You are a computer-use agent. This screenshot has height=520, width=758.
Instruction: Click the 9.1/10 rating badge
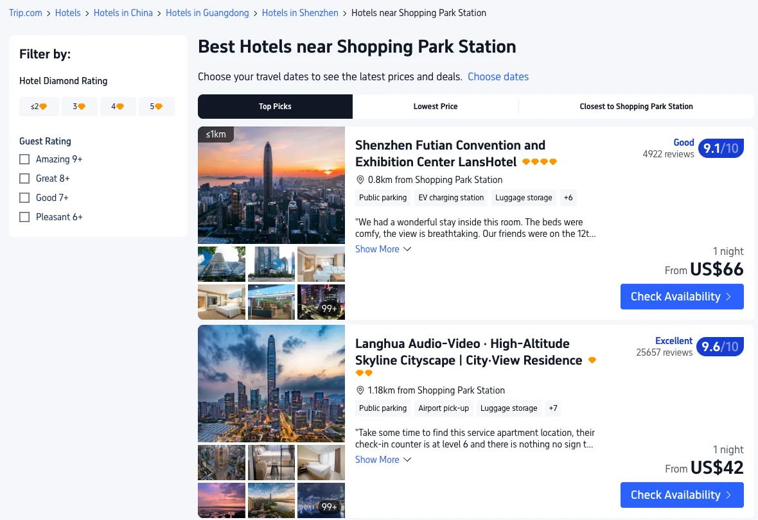pos(721,148)
